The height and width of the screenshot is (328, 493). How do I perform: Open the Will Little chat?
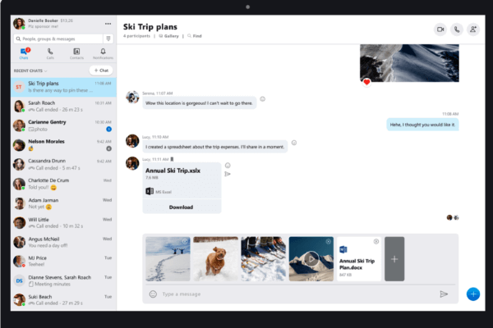[x=64, y=223]
